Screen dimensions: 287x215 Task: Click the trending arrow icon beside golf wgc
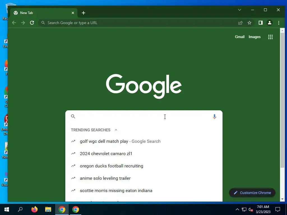[73, 141]
